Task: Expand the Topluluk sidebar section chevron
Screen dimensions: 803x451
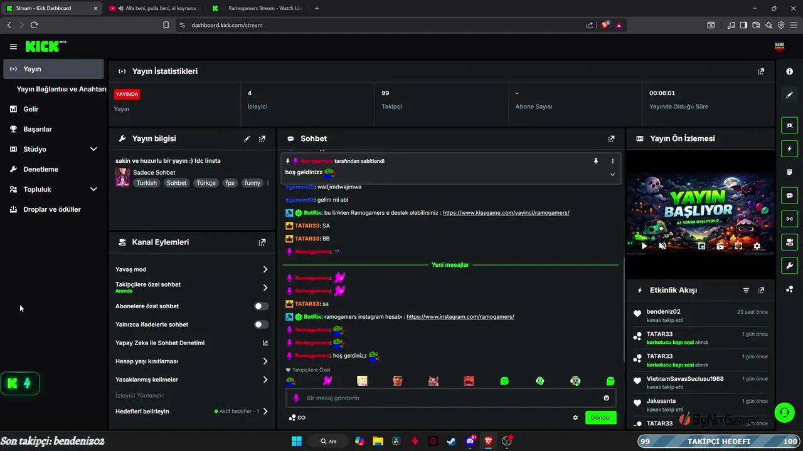Action: 93,189
